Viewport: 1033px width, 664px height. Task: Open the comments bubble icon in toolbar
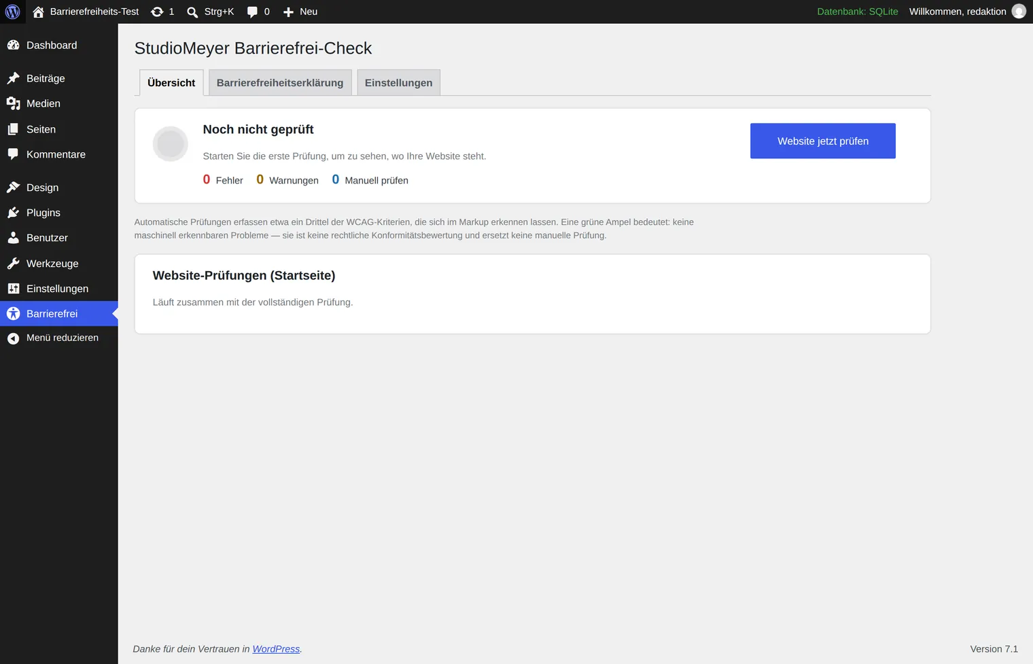pyautogui.click(x=252, y=12)
